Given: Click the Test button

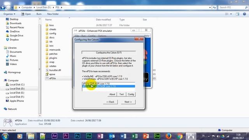Looking at the screenshot, I should (x=121, y=94).
